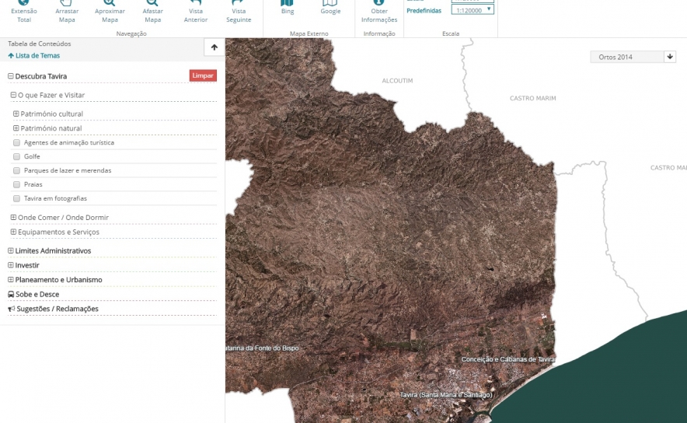Expand Equipamentos e Serviços

(x=13, y=232)
